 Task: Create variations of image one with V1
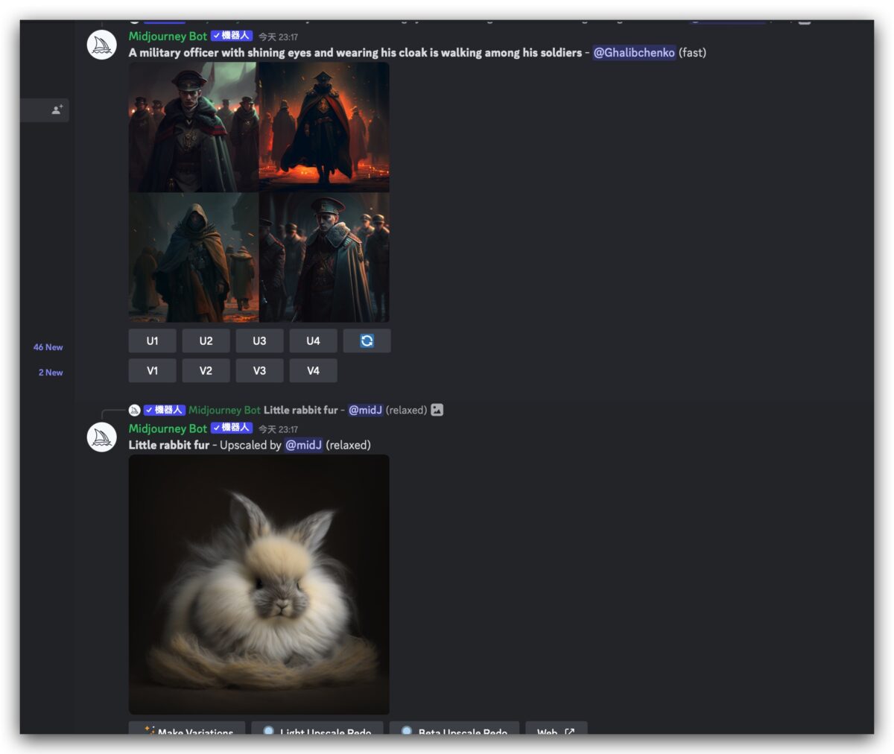153,370
